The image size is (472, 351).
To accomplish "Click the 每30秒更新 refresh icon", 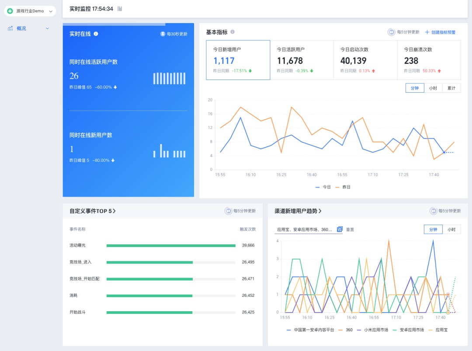I will pos(163,34).
